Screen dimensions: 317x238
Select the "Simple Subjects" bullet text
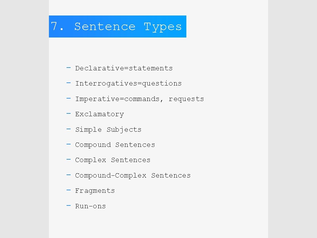108,130
